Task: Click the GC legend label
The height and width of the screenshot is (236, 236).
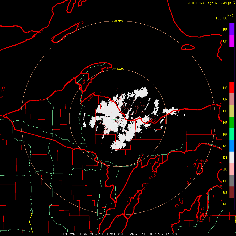Action: 225,181
